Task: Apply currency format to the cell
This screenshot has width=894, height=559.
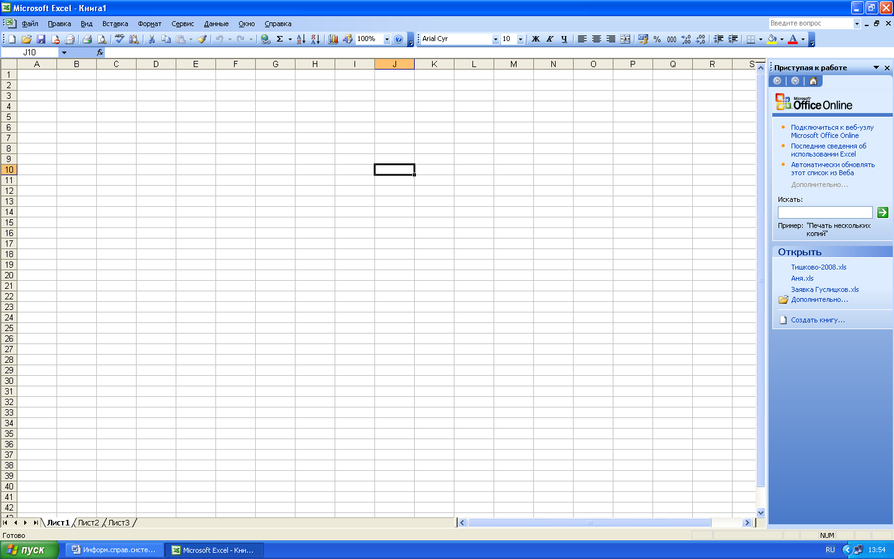Action: coord(643,39)
